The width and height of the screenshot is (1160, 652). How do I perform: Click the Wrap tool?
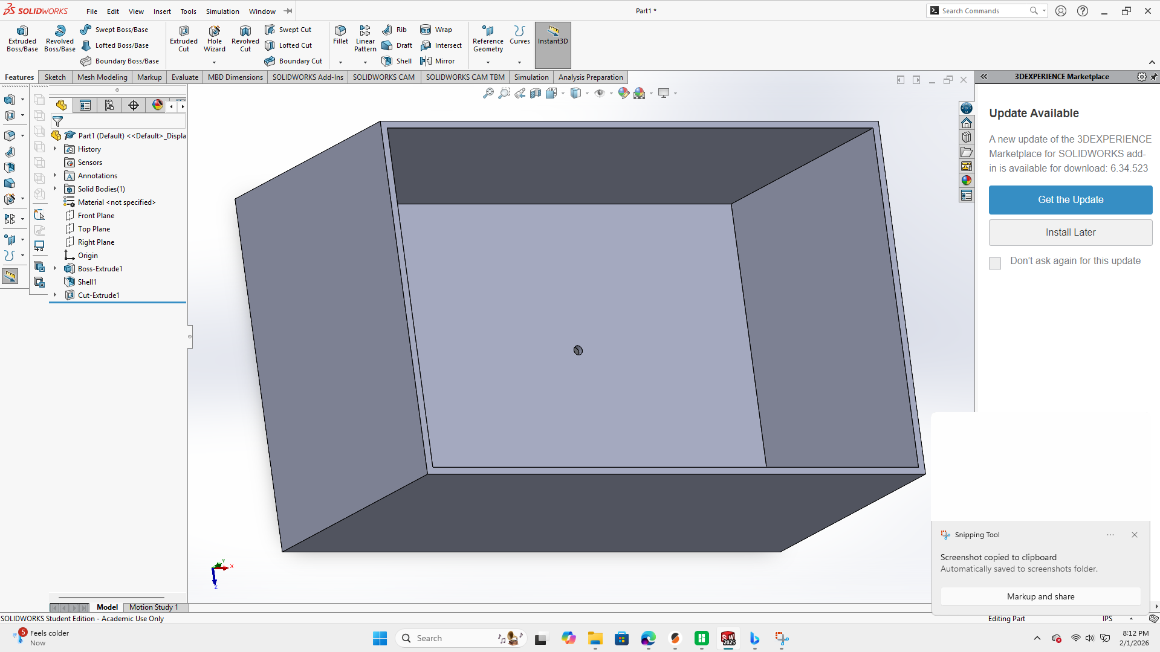[436, 30]
